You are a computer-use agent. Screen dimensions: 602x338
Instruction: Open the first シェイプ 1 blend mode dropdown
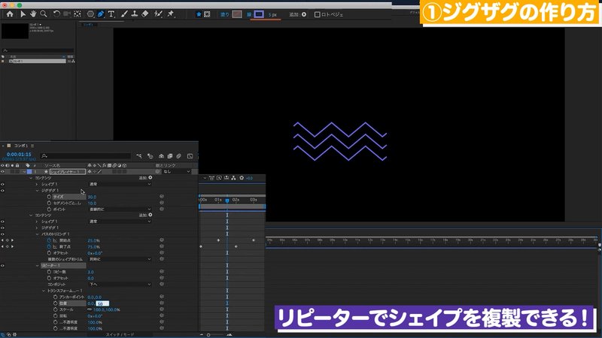pos(120,184)
